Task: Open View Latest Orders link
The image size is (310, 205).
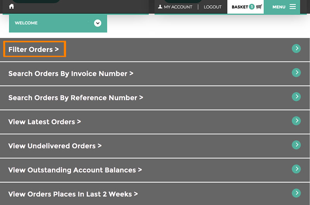Action: (x=45, y=122)
